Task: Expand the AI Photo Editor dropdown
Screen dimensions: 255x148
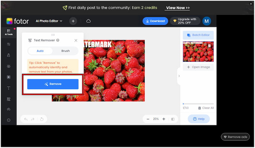Action: tap(49, 21)
